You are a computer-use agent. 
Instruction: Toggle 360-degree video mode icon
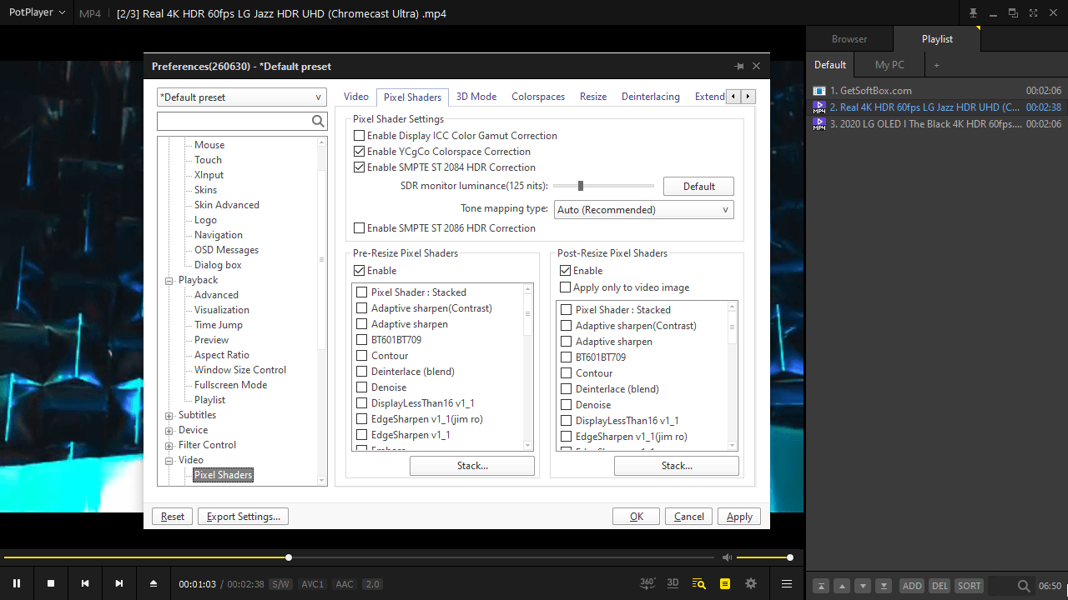coord(647,583)
